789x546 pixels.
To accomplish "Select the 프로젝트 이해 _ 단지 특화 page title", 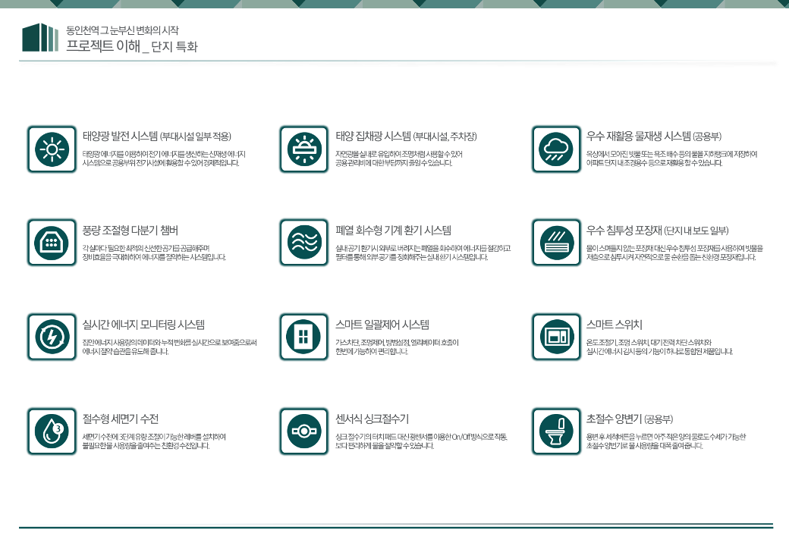I will (131, 46).
